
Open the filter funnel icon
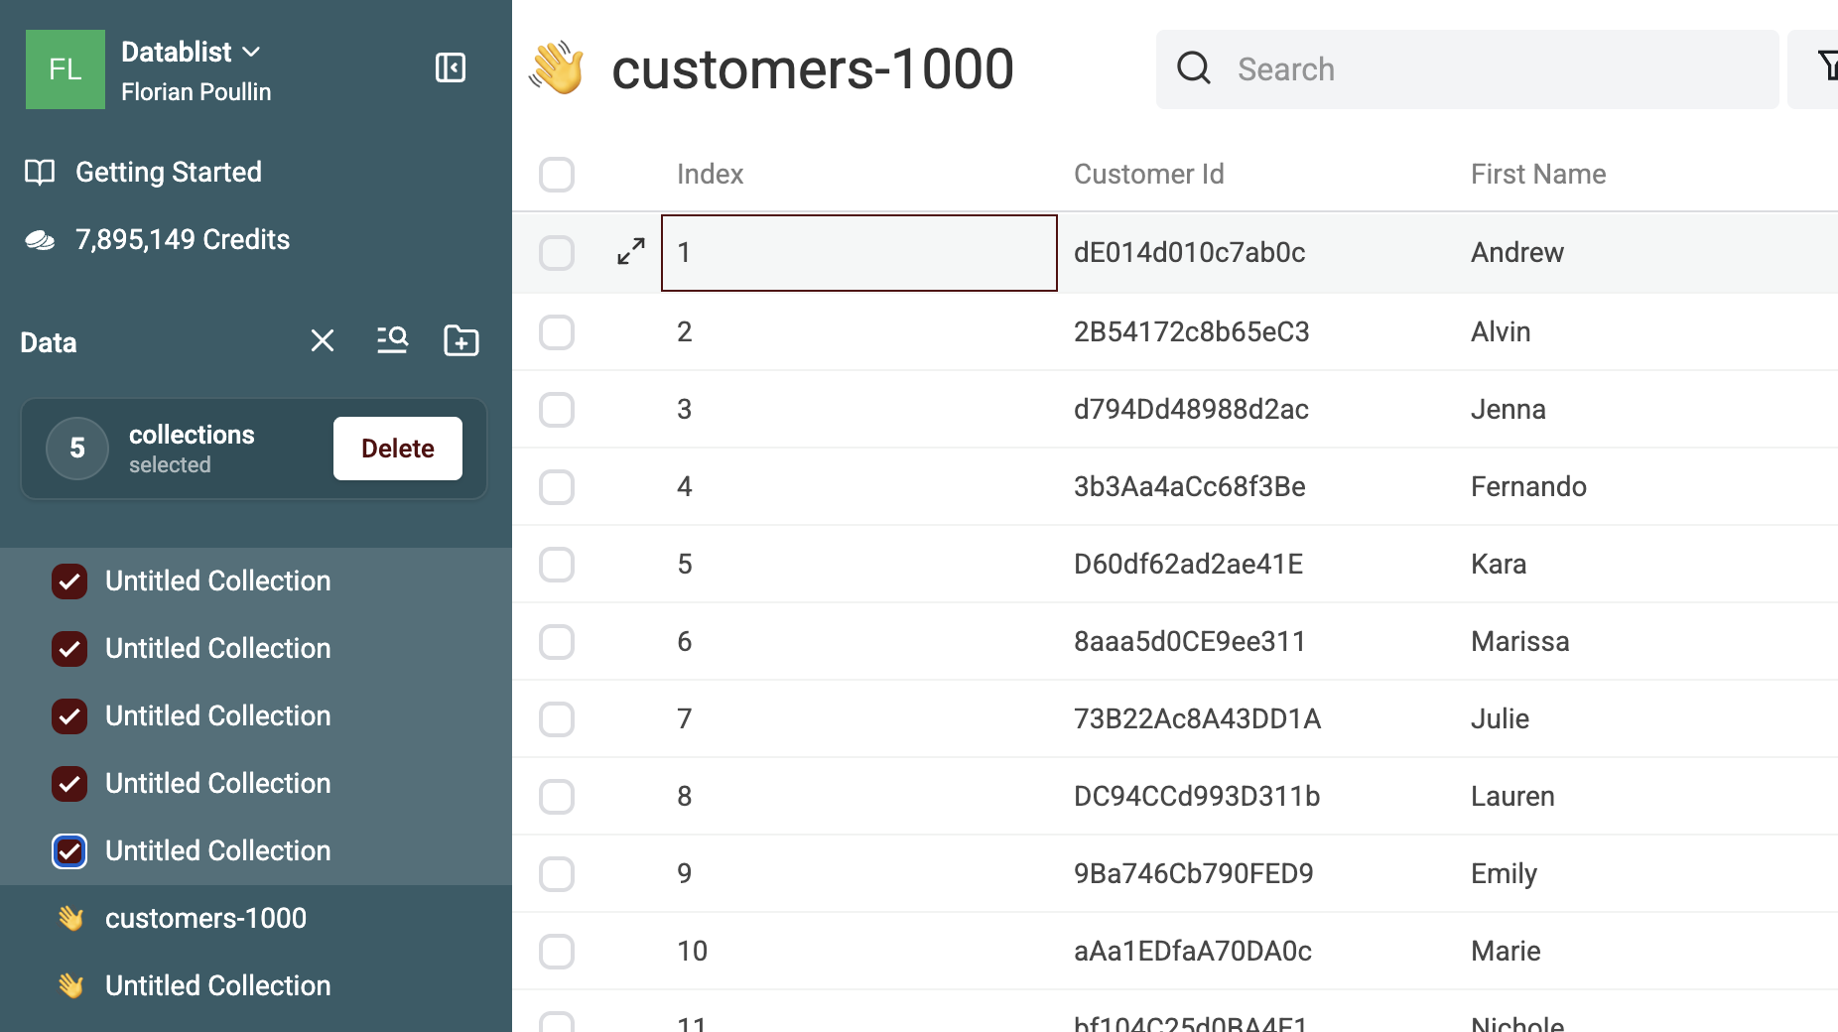[x=1828, y=67]
